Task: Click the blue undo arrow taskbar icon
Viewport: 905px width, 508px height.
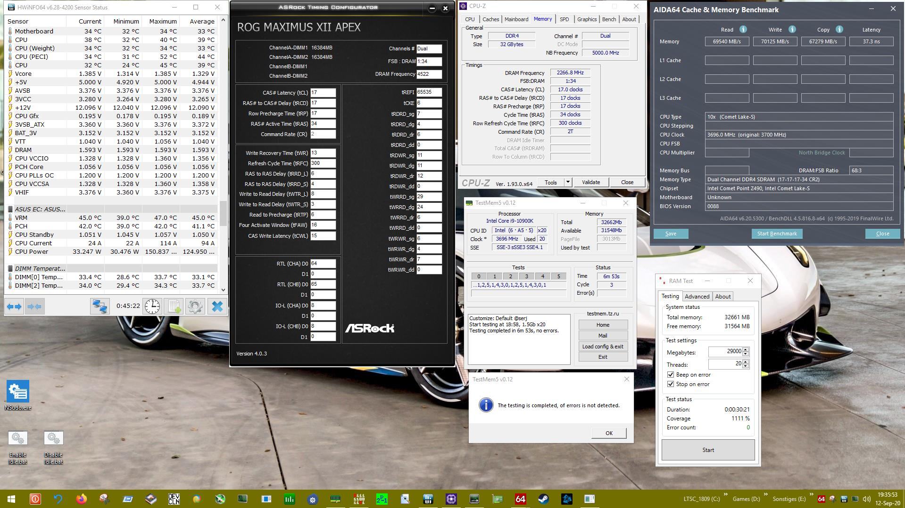Action: (58, 499)
